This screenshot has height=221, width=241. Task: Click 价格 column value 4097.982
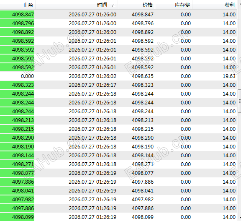tap(143, 199)
